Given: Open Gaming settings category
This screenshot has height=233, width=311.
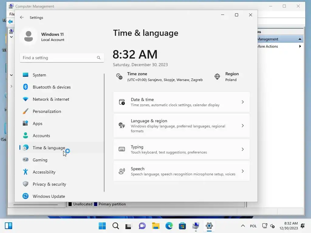Looking at the screenshot, I should click(62, 160).
